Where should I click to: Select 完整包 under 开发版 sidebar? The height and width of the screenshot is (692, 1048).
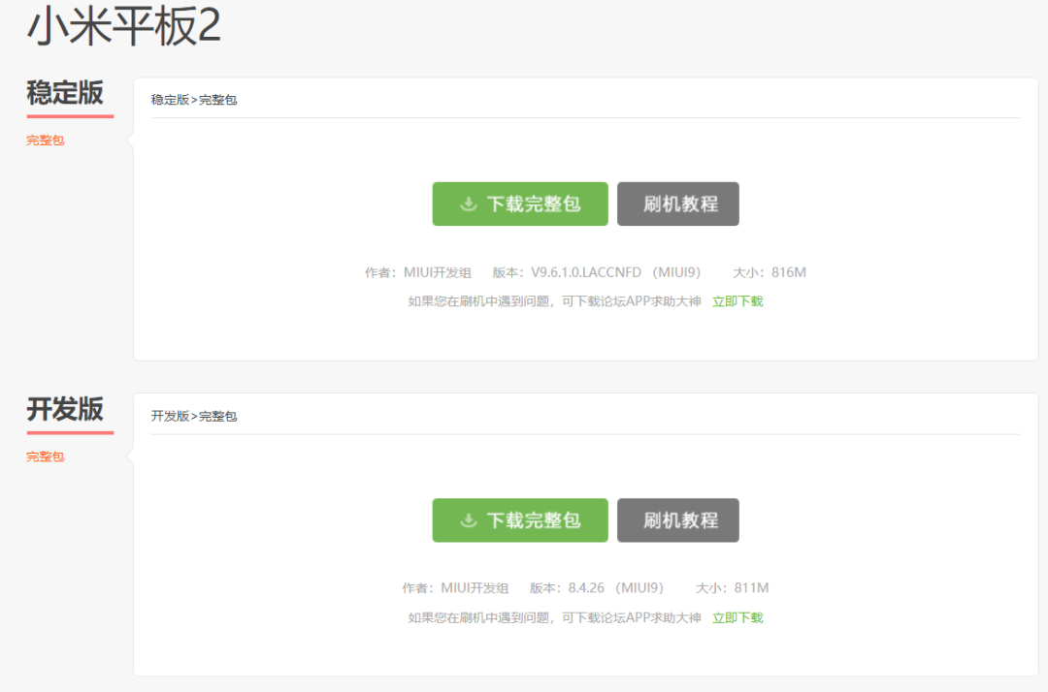point(46,456)
